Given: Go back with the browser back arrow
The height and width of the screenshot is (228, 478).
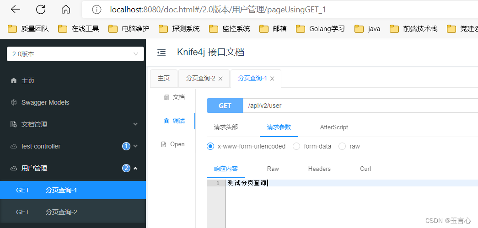Looking at the screenshot, I should 15,10.
